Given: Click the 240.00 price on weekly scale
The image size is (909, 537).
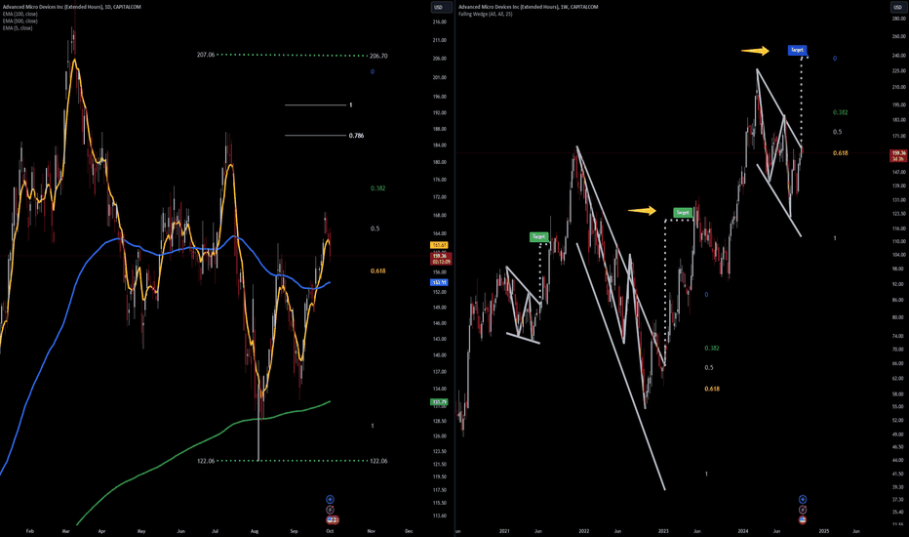Looking at the screenshot, I should [x=898, y=56].
